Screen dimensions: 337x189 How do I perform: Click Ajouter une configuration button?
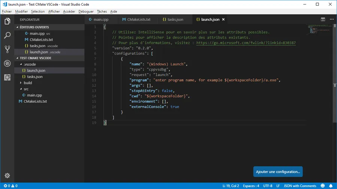tap(278, 172)
